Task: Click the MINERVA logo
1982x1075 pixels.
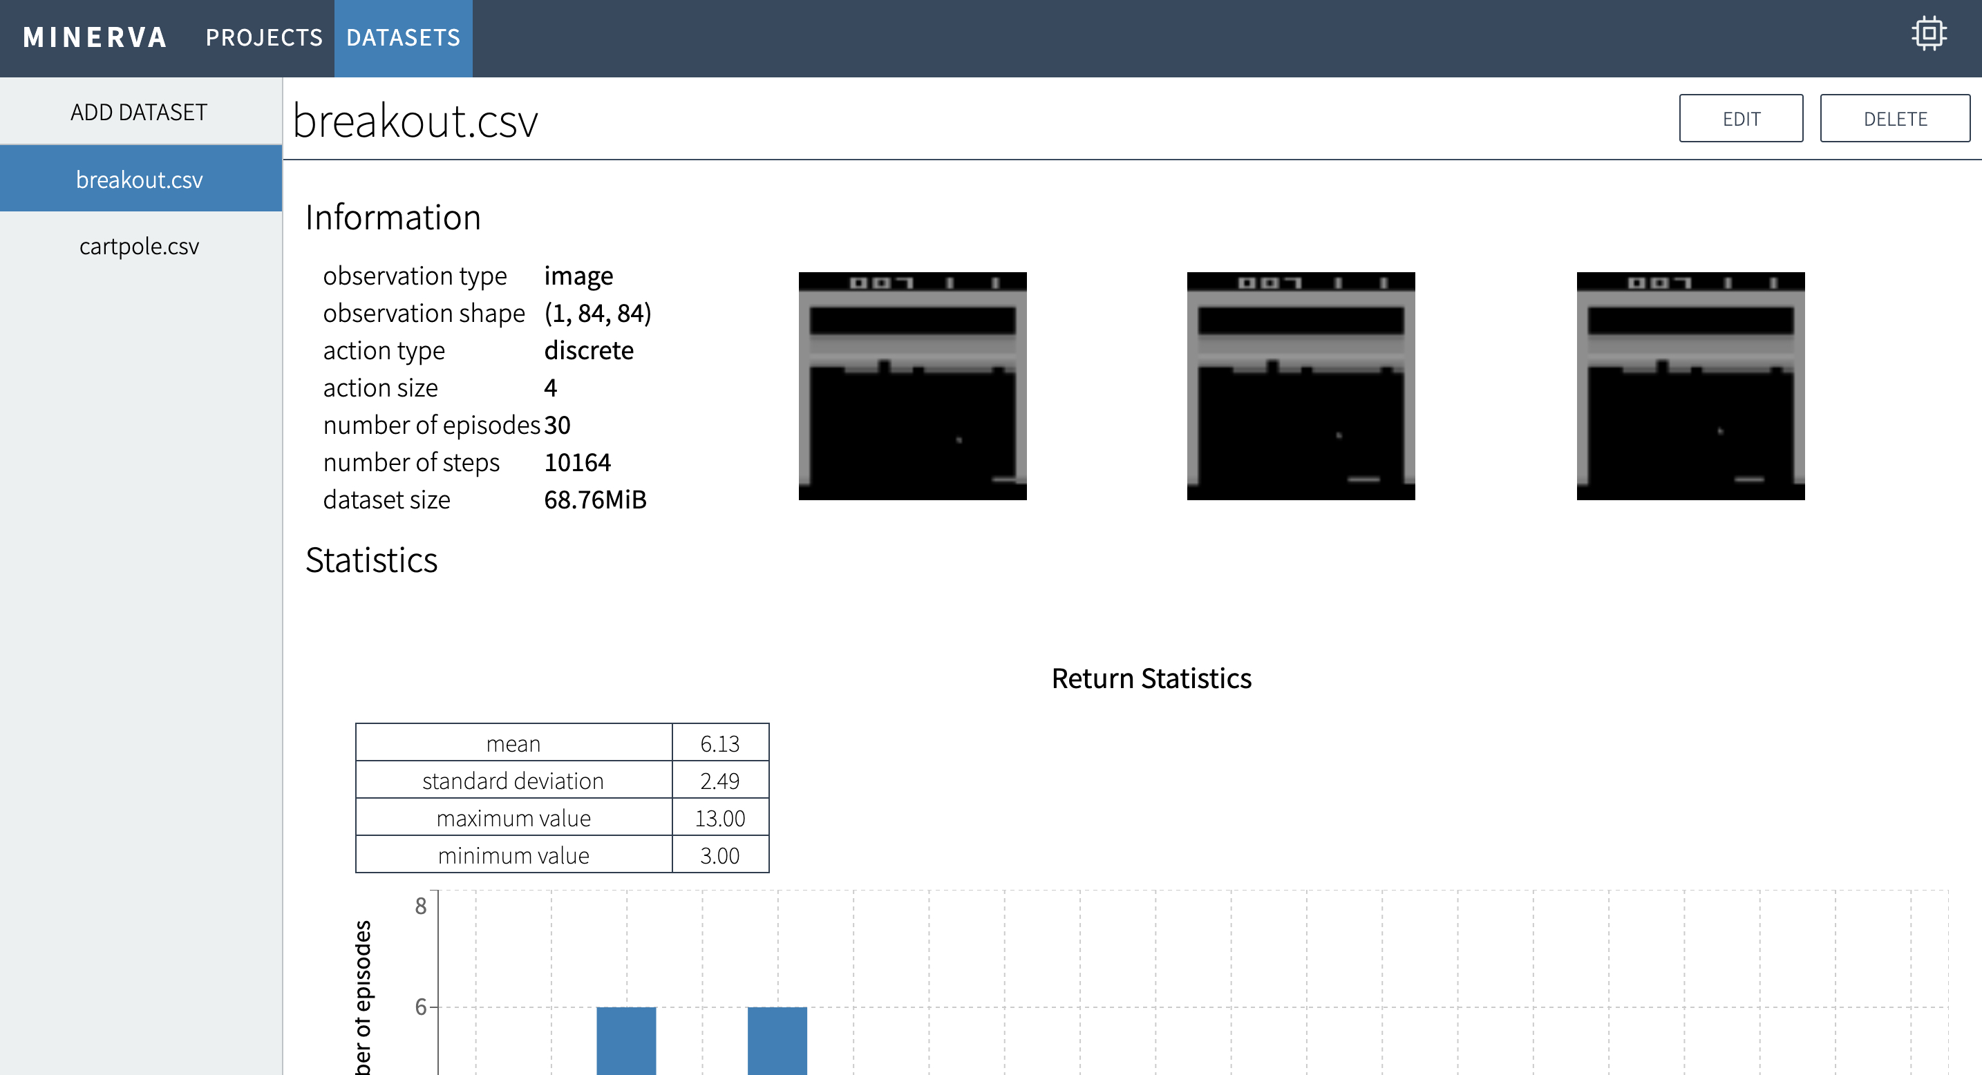Action: coord(95,38)
